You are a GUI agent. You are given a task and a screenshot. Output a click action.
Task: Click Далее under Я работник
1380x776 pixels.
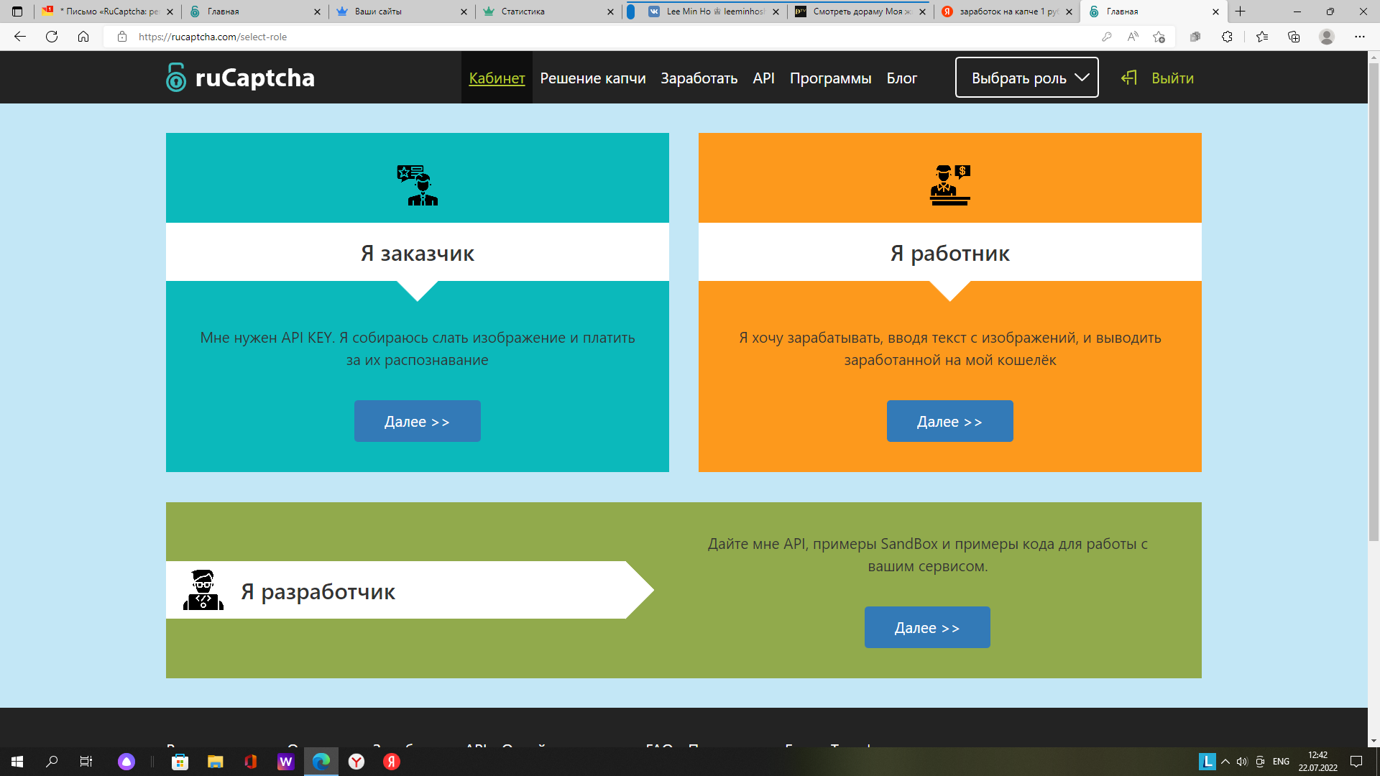point(949,421)
